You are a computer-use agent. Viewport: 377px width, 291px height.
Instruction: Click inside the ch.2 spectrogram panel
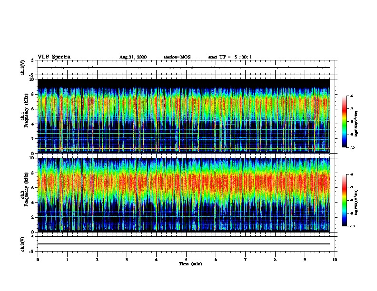click(x=184, y=195)
